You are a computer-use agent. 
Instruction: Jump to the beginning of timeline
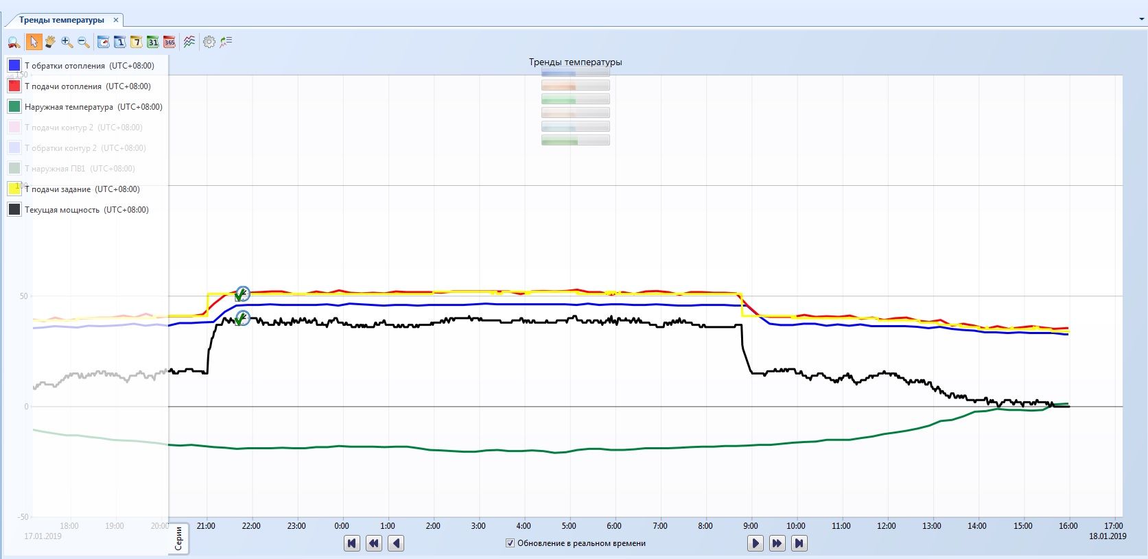(x=352, y=543)
